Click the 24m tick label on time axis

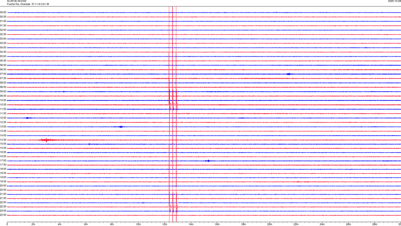(x=322, y=224)
